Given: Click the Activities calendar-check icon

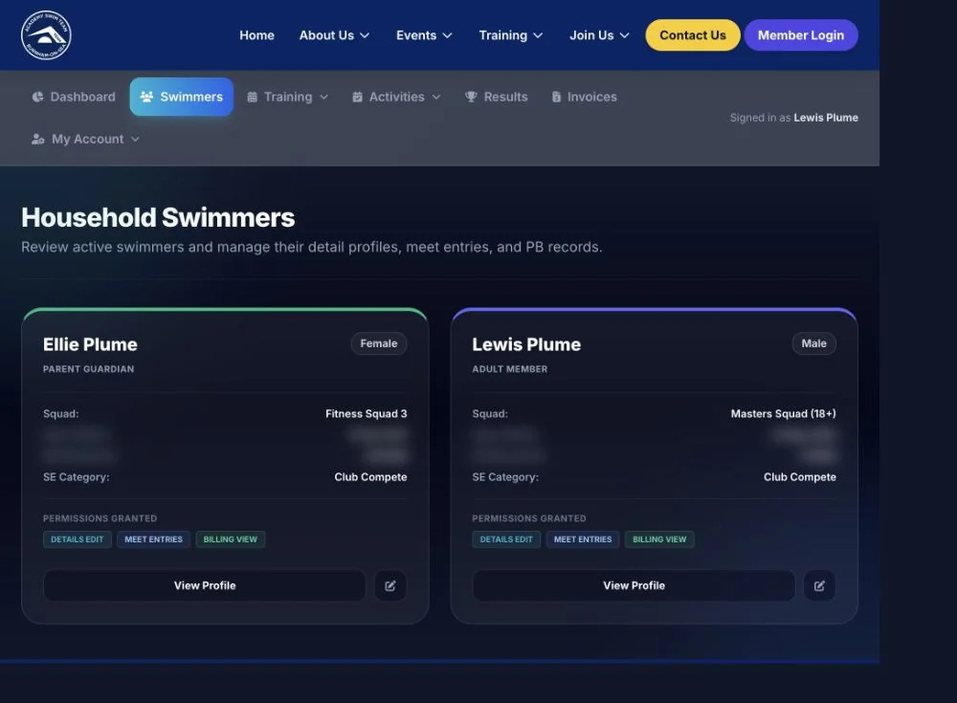Looking at the screenshot, I should point(358,97).
